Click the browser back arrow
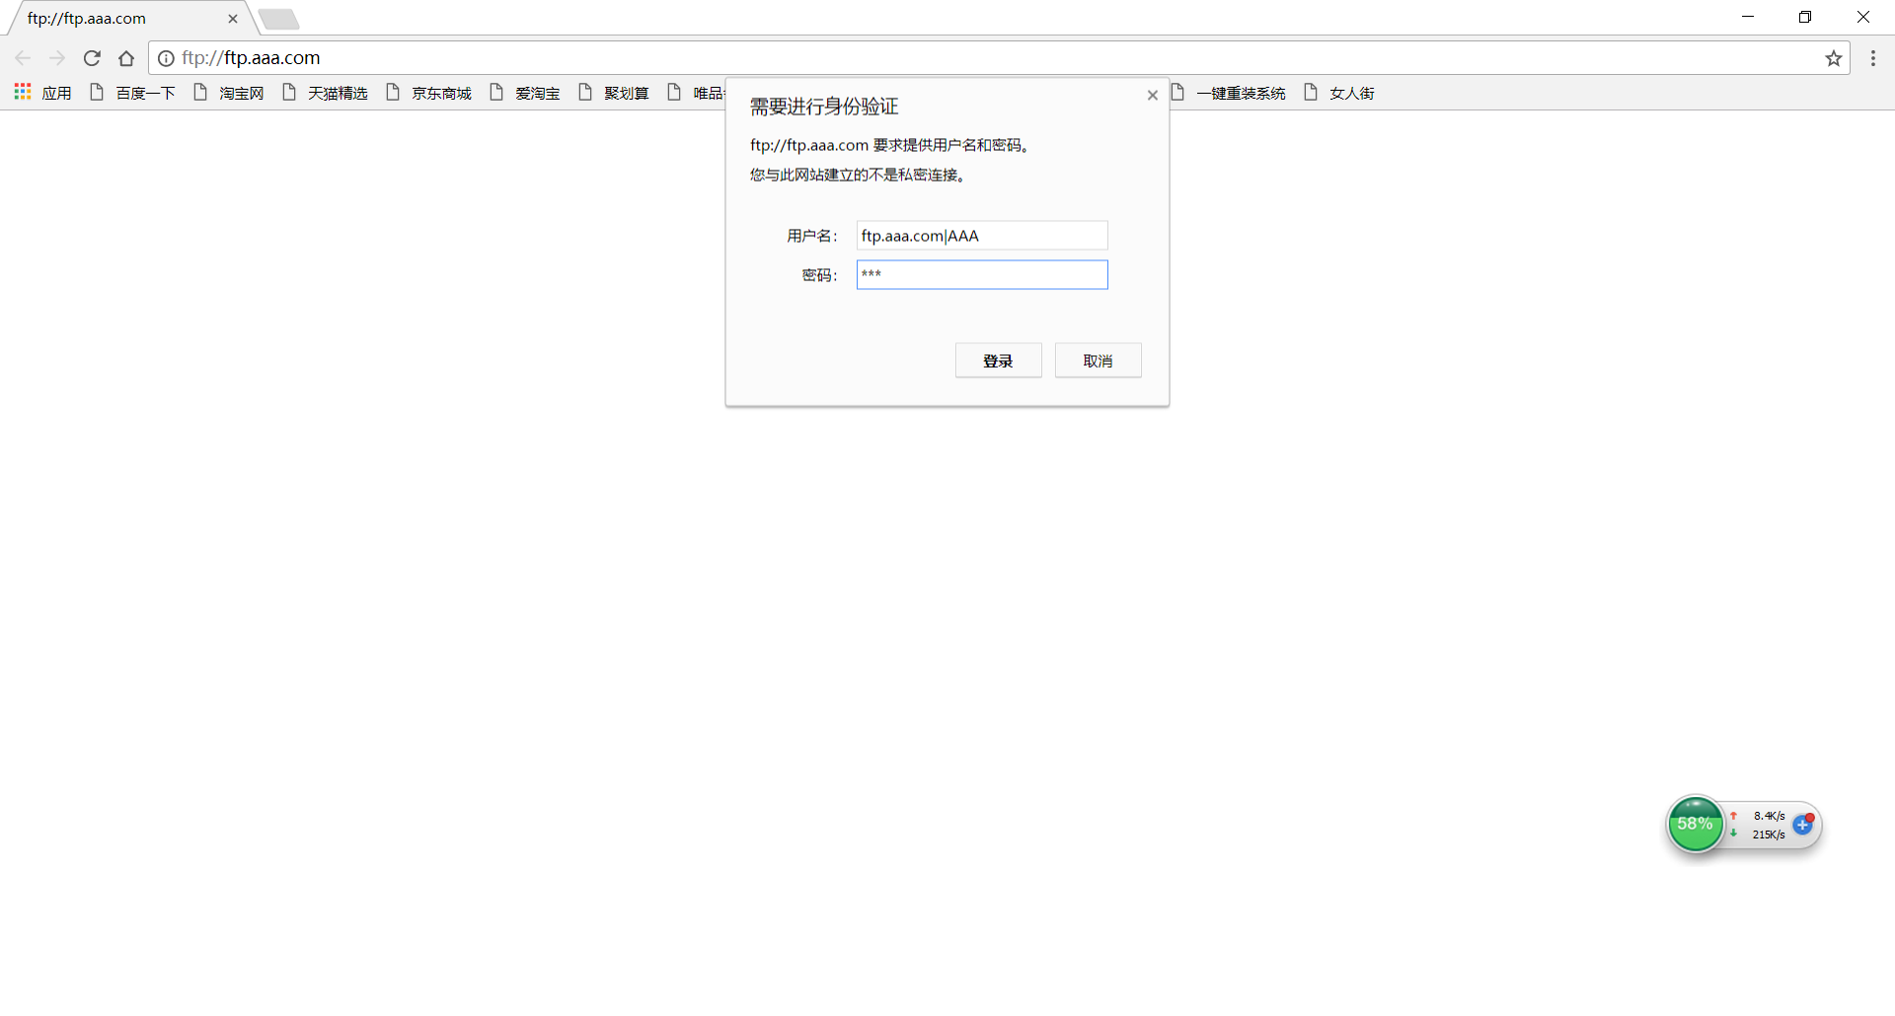Viewport: 1895px width, 1016px height. point(23,58)
